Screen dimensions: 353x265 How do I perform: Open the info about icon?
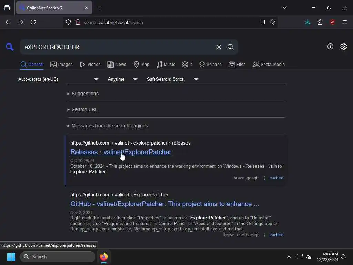(x=330, y=47)
